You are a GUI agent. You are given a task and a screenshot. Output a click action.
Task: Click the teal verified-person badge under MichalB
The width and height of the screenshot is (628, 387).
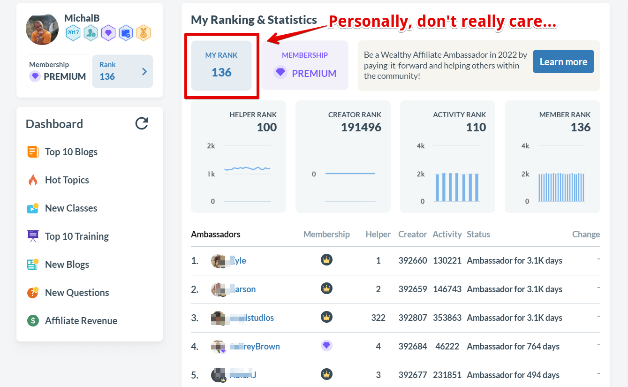point(91,33)
